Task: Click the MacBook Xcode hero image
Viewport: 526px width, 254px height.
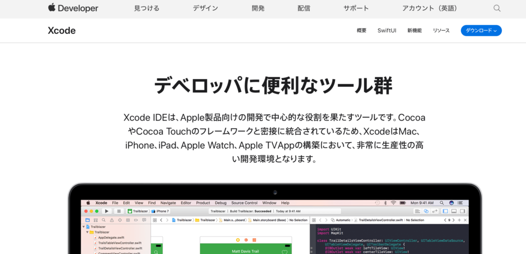Action: click(275, 219)
